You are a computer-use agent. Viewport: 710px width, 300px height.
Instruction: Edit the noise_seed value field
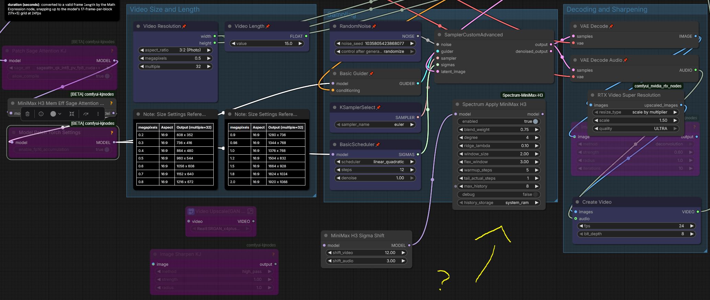pos(375,44)
